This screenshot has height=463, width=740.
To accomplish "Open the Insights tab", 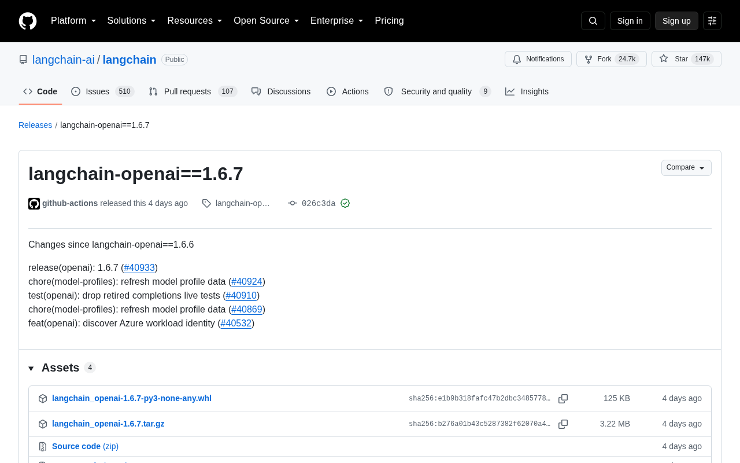I will pyautogui.click(x=527, y=91).
